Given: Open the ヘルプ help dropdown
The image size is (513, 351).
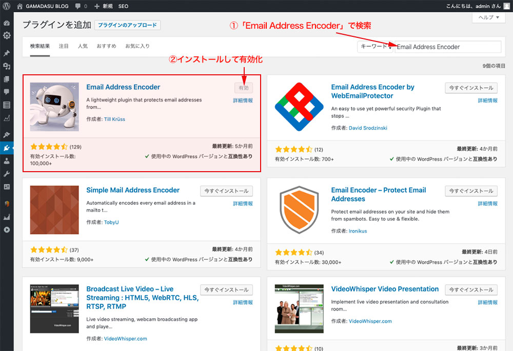Looking at the screenshot, I should (489, 17).
